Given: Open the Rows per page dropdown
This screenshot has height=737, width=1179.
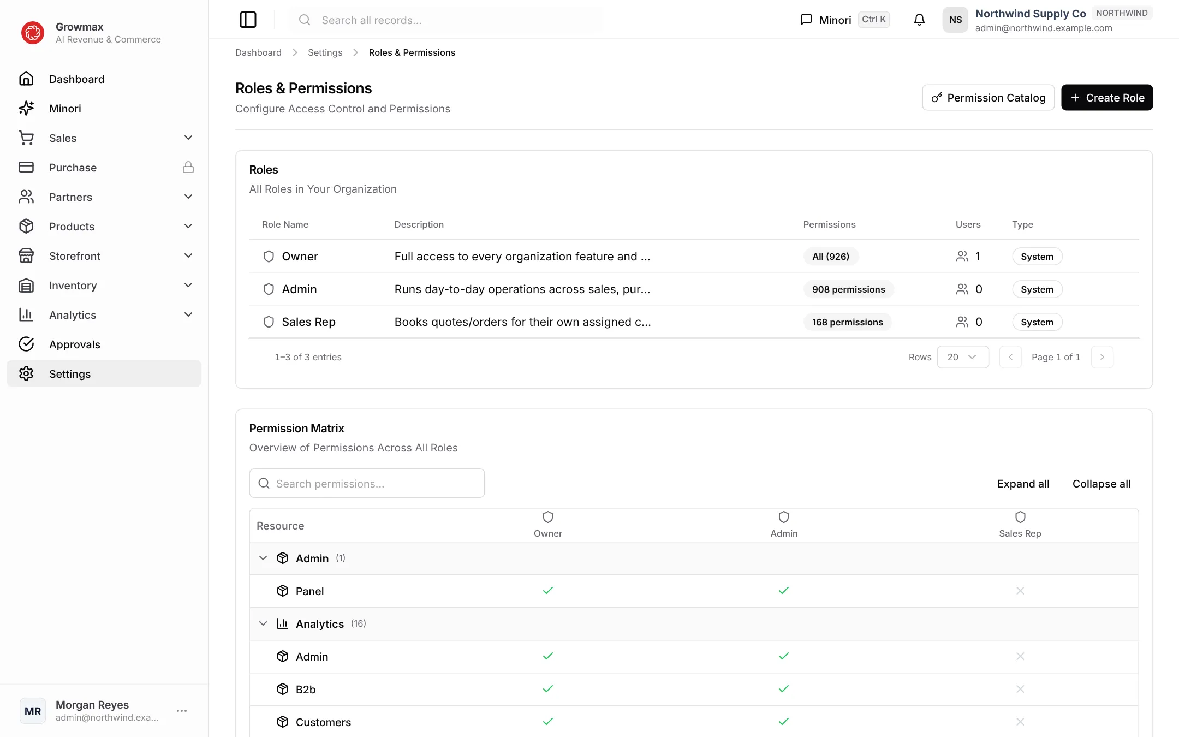Looking at the screenshot, I should [x=963, y=357].
